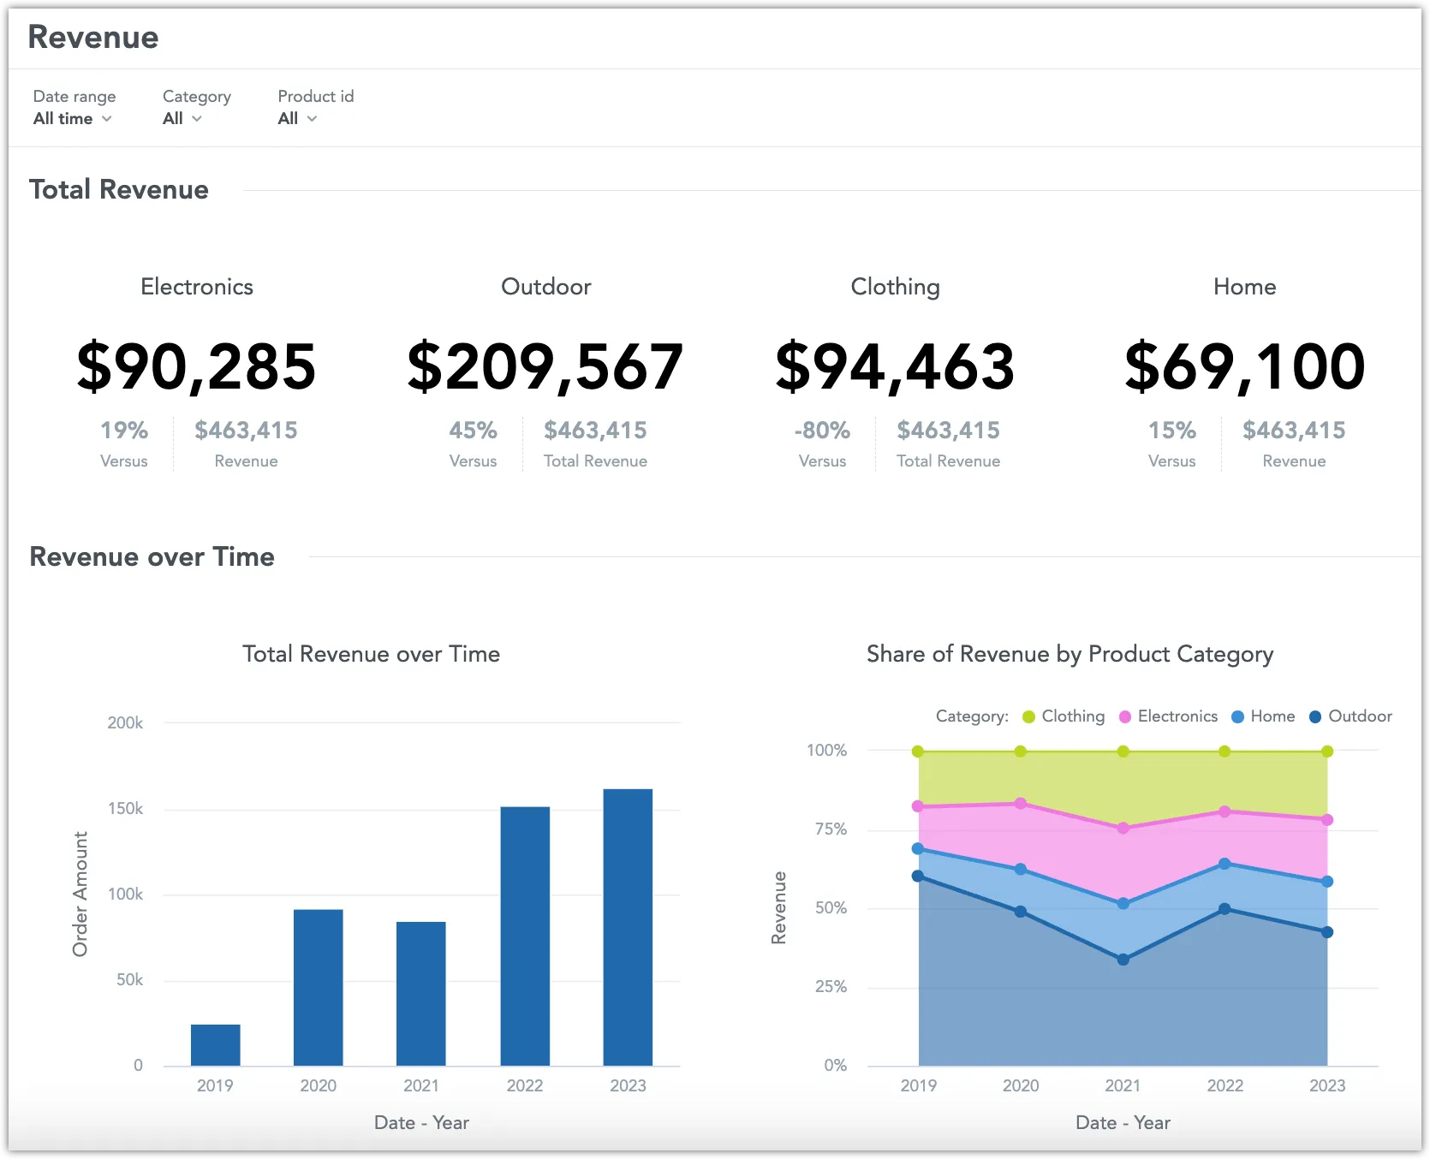Select the 2019 bar in Total Revenue chart
The width and height of the screenshot is (1430, 1159).
tap(216, 1044)
